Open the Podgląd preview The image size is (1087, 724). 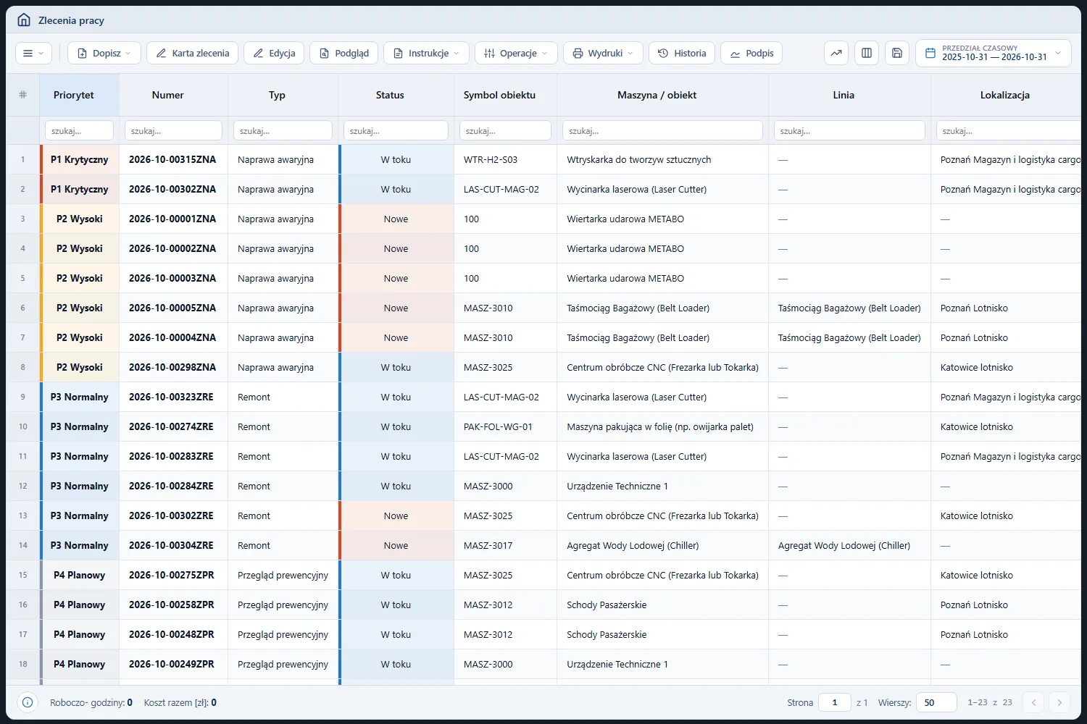point(343,53)
